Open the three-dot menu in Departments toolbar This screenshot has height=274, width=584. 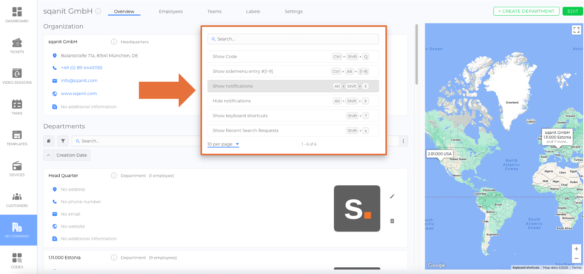403,141
